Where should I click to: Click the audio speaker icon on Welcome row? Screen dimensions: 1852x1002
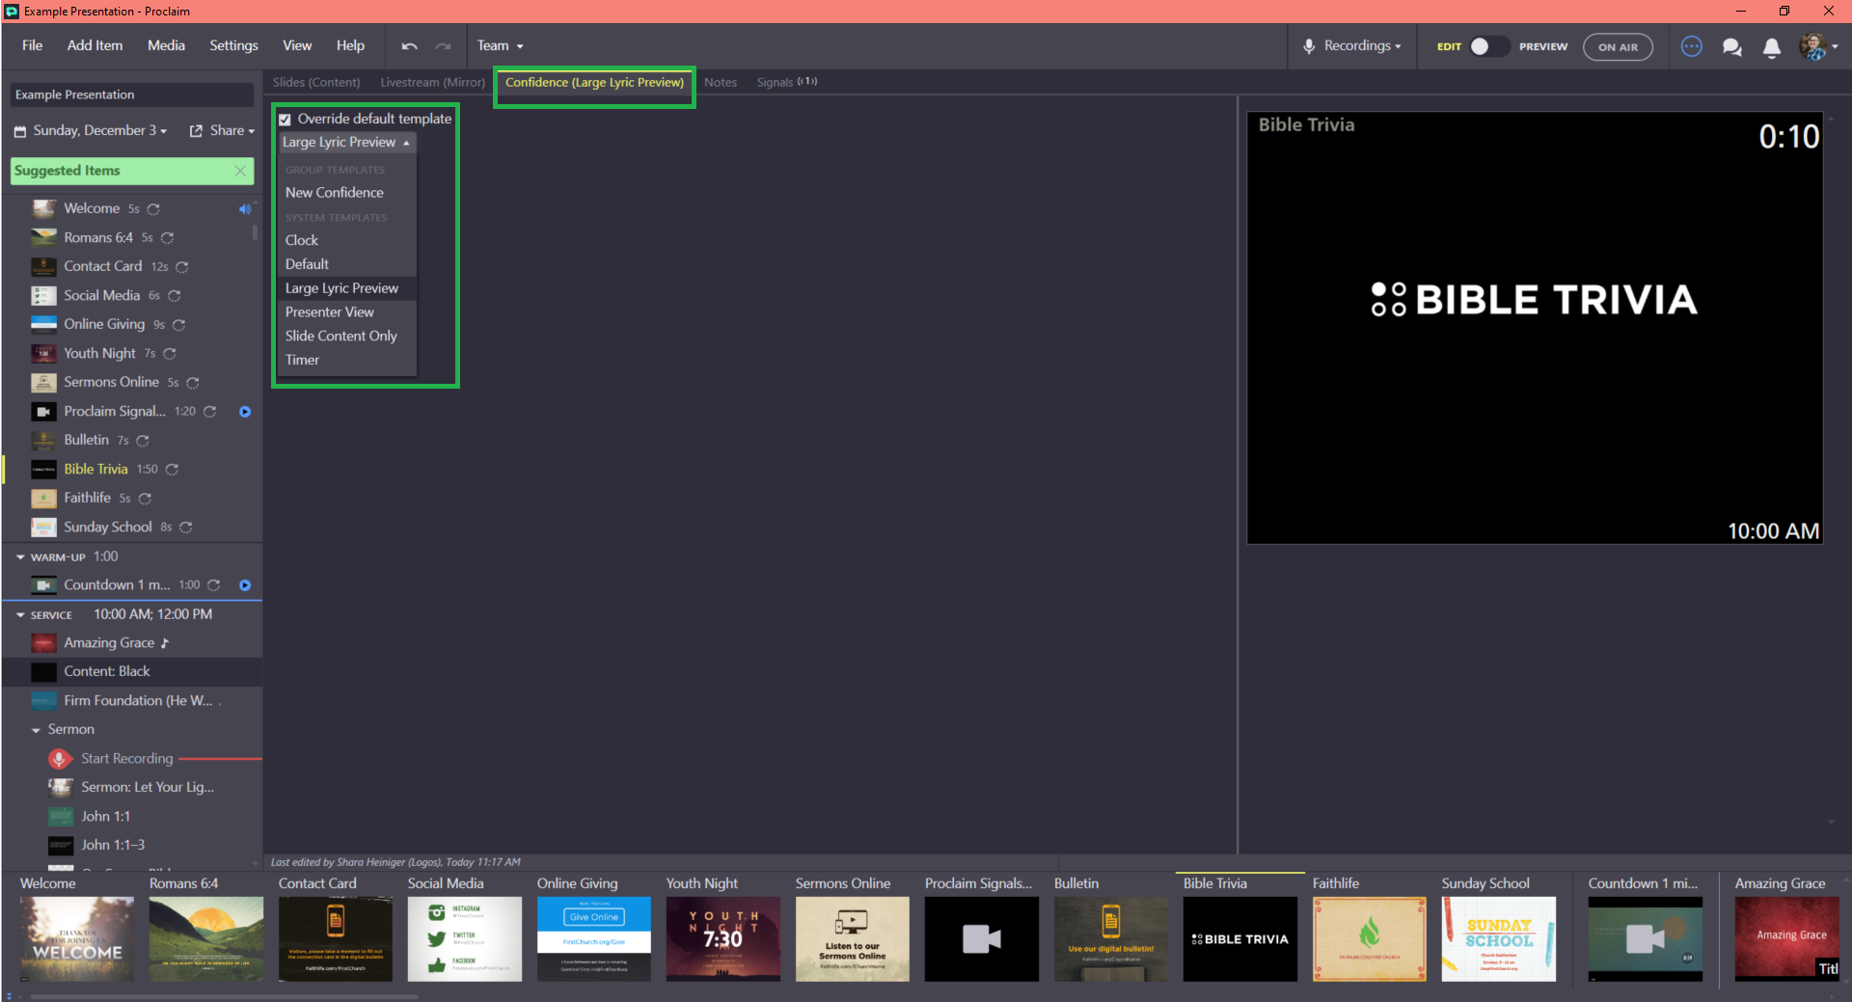pos(245,208)
